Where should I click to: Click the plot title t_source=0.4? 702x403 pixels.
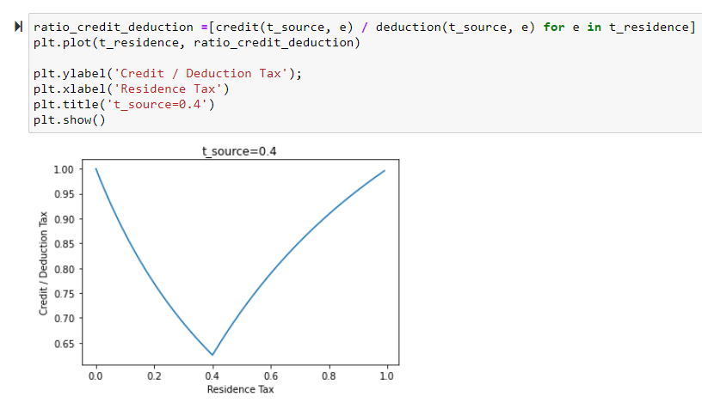click(x=241, y=151)
